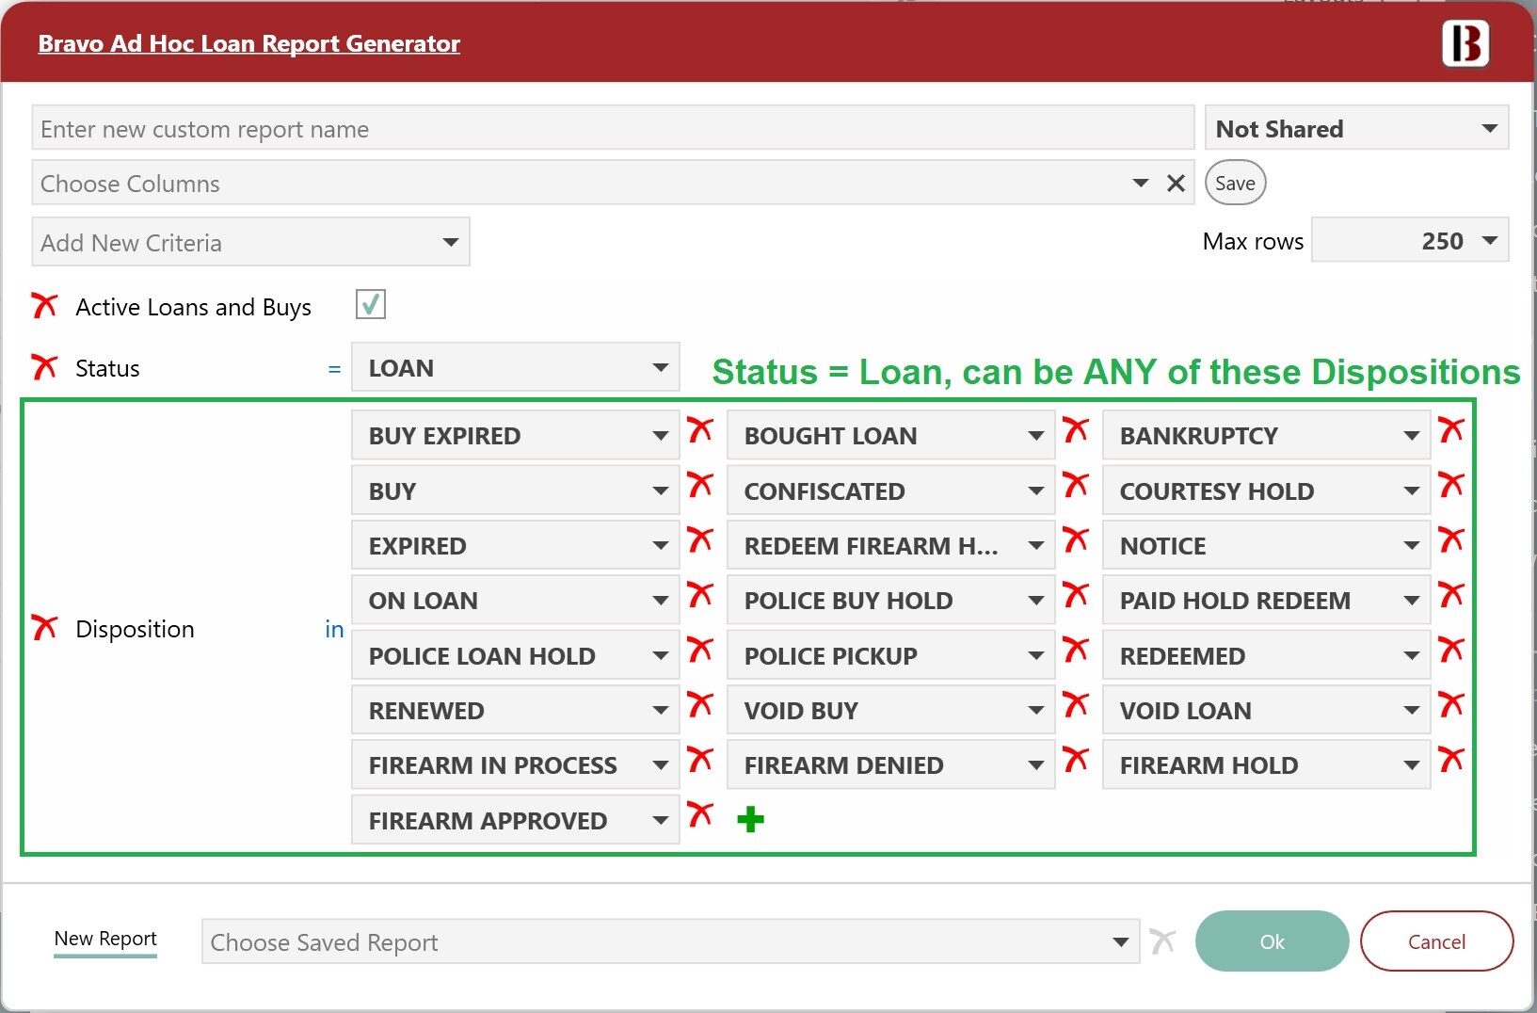Delete the BANKRUPTCY disposition value

[x=1451, y=431]
